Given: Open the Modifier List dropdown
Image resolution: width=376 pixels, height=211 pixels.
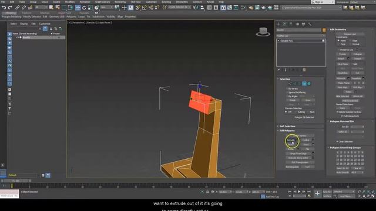Looking at the screenshot, I should pyautogui.click(x=301, y=36).
